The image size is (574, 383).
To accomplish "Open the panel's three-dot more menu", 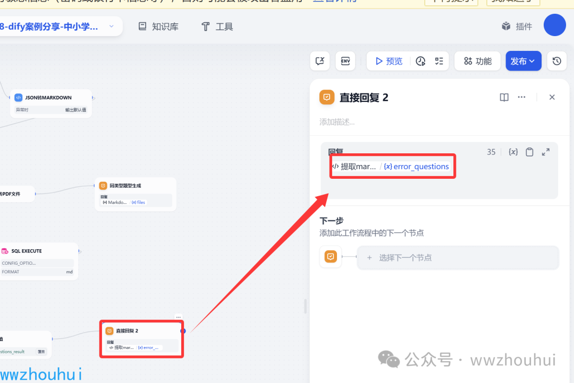I will point(521,97).
